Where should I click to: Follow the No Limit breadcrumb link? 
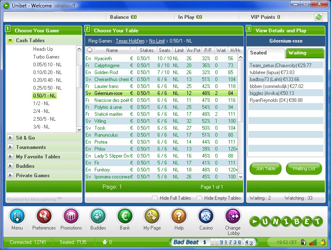click(157, 41)
